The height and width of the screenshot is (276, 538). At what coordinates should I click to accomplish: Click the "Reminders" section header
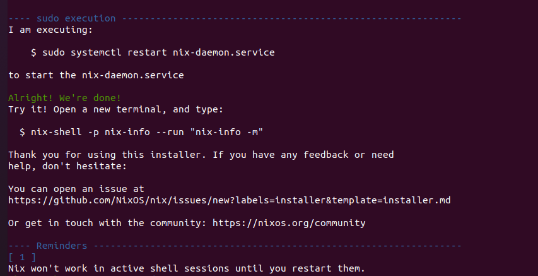tap(62, 246)
